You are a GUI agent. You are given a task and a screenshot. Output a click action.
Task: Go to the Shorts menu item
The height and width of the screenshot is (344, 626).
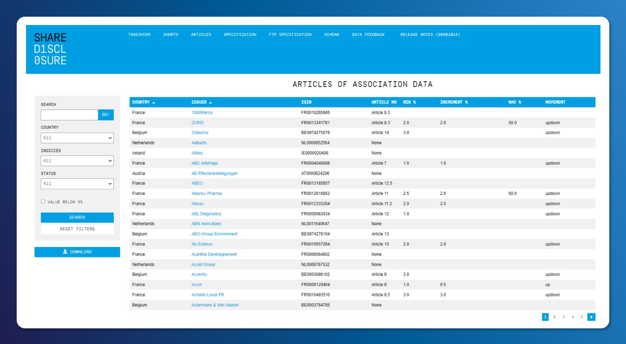point(171,34)
